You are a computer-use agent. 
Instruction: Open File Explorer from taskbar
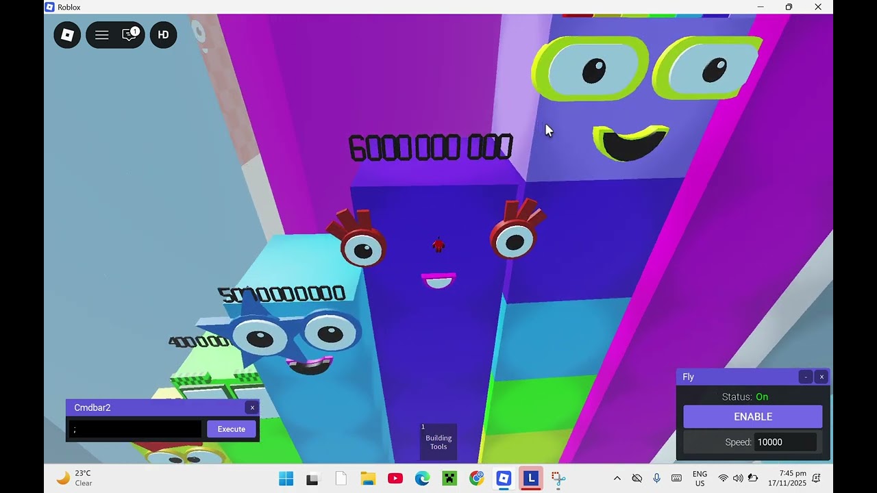(368, 479)
